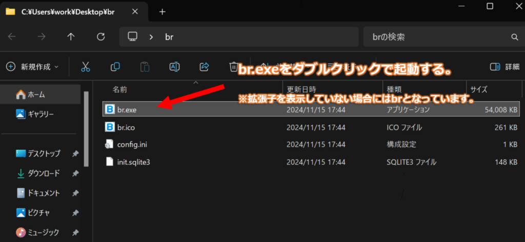Open a new tab with plus button

pyautogui.click(x=163, y=12)
